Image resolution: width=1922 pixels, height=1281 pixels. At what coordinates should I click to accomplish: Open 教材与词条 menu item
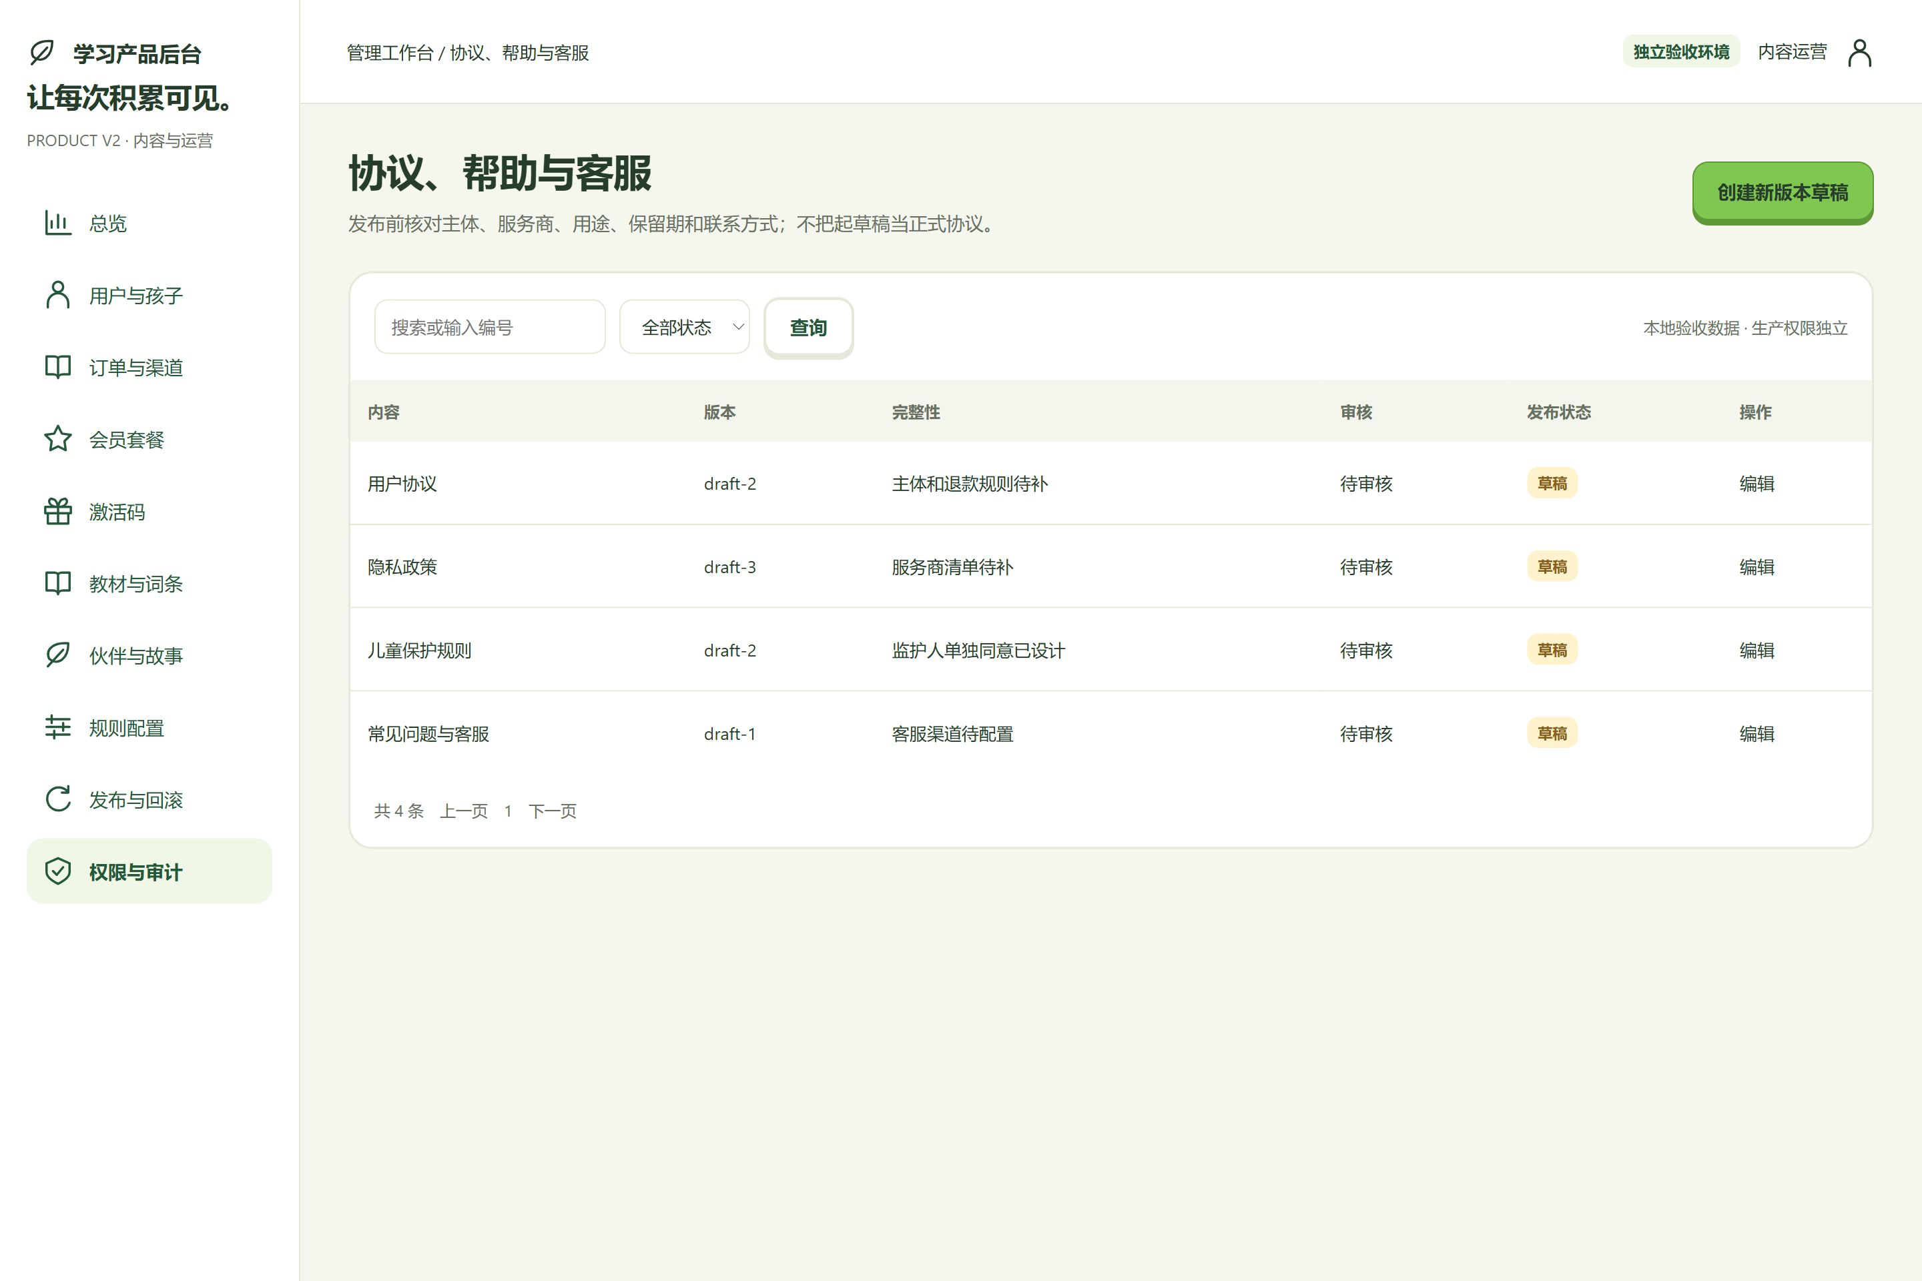(x=149, y=583)
